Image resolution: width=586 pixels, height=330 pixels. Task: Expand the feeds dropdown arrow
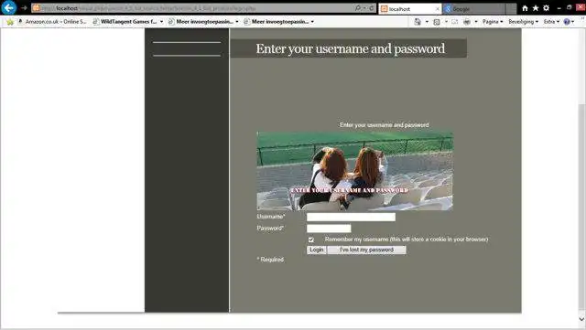coord(446,22)
